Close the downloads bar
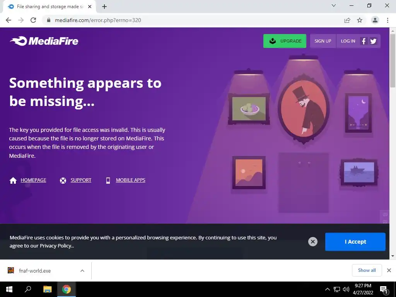Viewport: 396px width, 297px height. (x=389, y=270)
